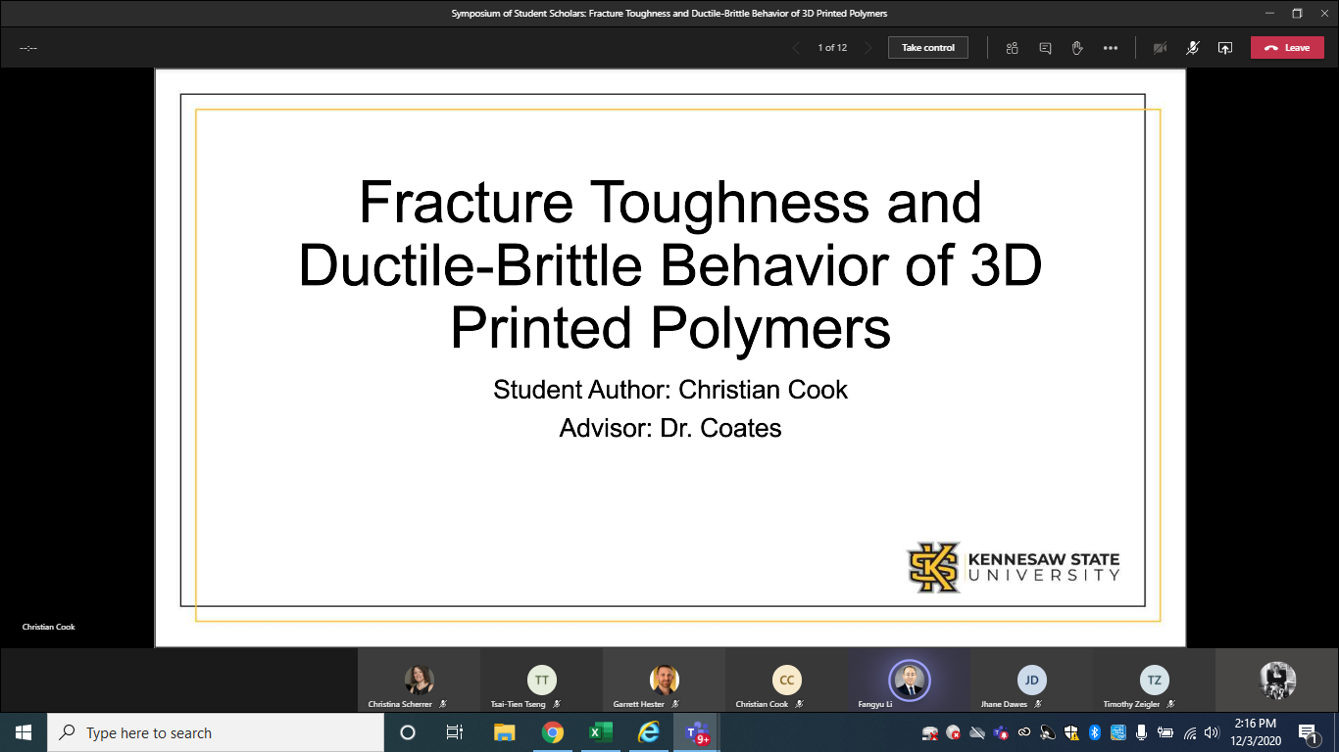Image resolution: width=1339 pixels, height=752 pixels.
Task: Open the Windows notification center
Action: tap(1308, 732)
